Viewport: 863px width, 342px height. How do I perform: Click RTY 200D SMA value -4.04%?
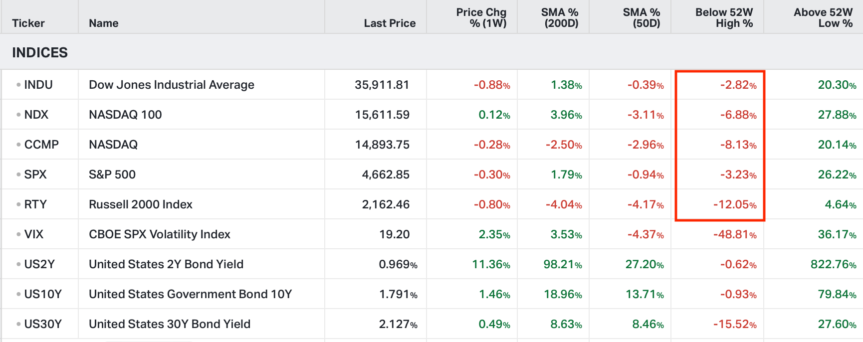(564, 204)
